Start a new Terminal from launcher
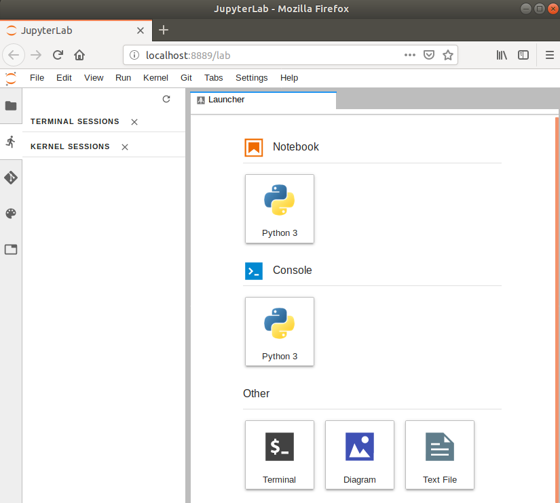The height and width of the screenshot is (503, 560). tap(280, 455)
